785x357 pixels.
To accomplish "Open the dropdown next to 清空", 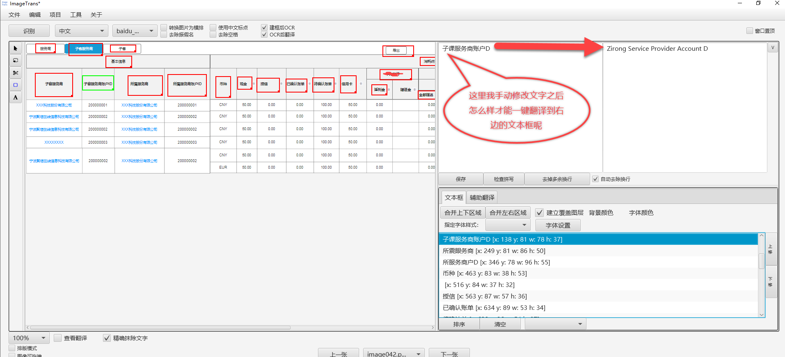I will coord(556,324).
